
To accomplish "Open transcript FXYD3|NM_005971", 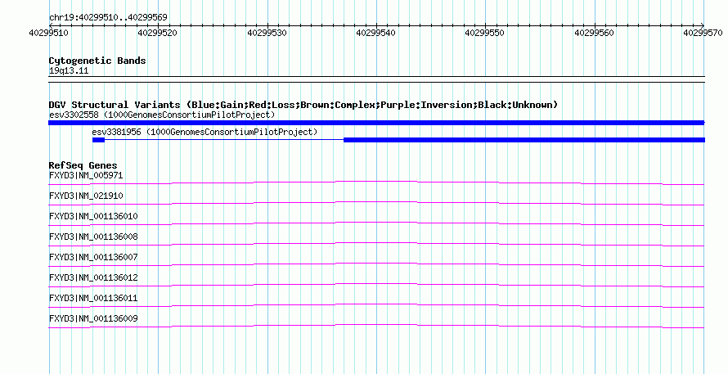I will [86, 176].
